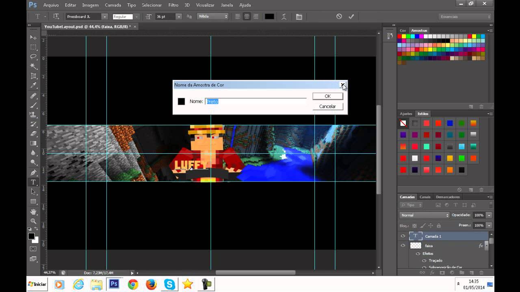Click the Cancelar button in dialog
This screenshot has height=292, width=520.
[328, 106]
